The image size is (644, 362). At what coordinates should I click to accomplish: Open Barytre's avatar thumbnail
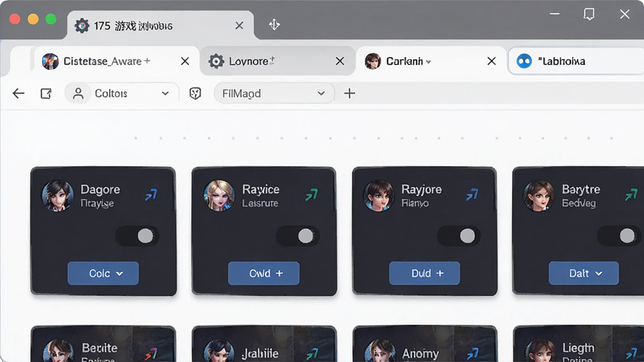pyautogui.click(x=538, y=196)
